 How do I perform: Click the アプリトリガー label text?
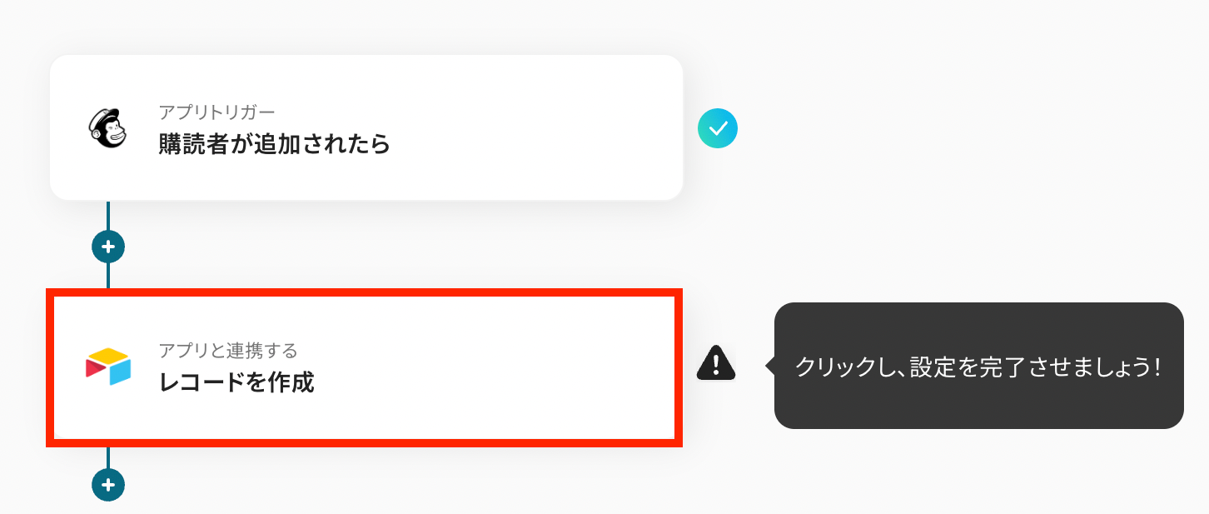coord(216,112)
